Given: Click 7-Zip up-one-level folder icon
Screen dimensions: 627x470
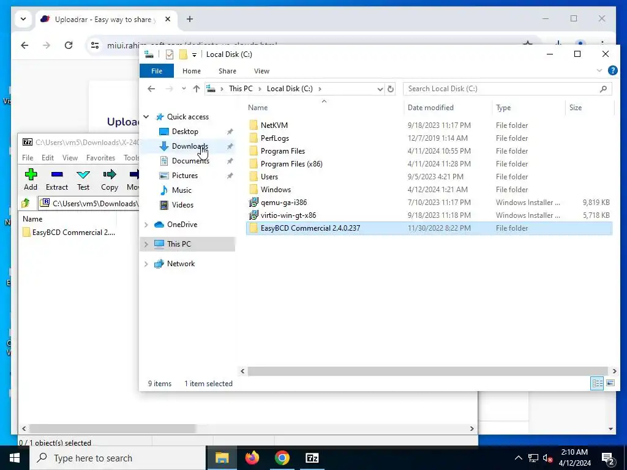Looking at the screenshot, I should pyautogui.click(x=26, y=203).
